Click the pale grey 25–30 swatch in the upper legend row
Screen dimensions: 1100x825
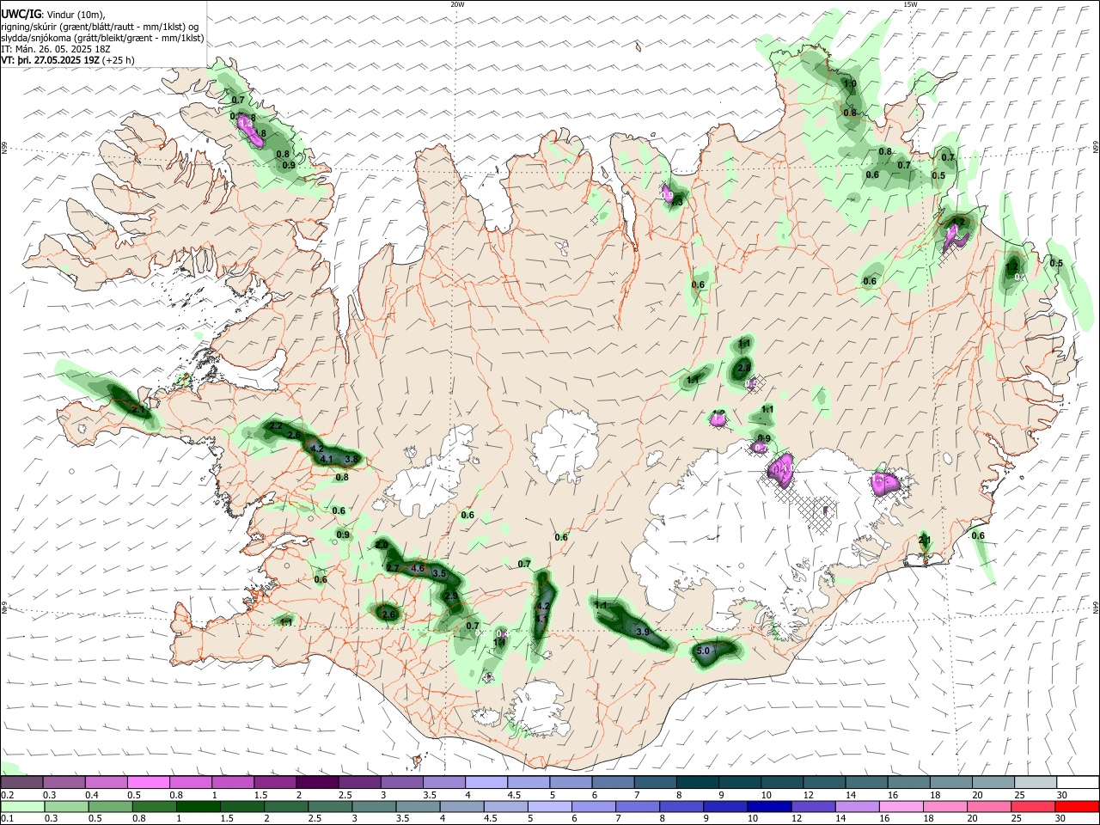[x=1036, y=782]
